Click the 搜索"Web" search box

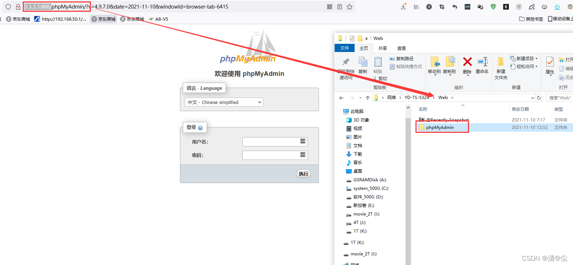point(560,98)
